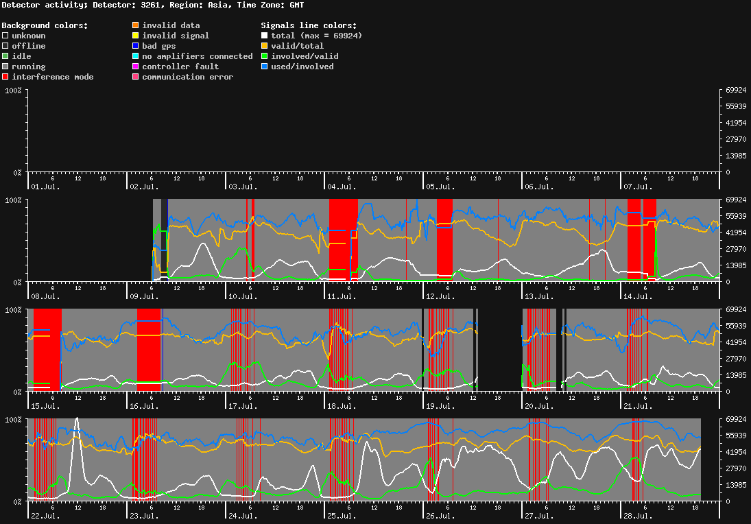Click the orange 'invalid data' swatch
Viewport: 751px width, 524px height.
click(x=136, y=25)
